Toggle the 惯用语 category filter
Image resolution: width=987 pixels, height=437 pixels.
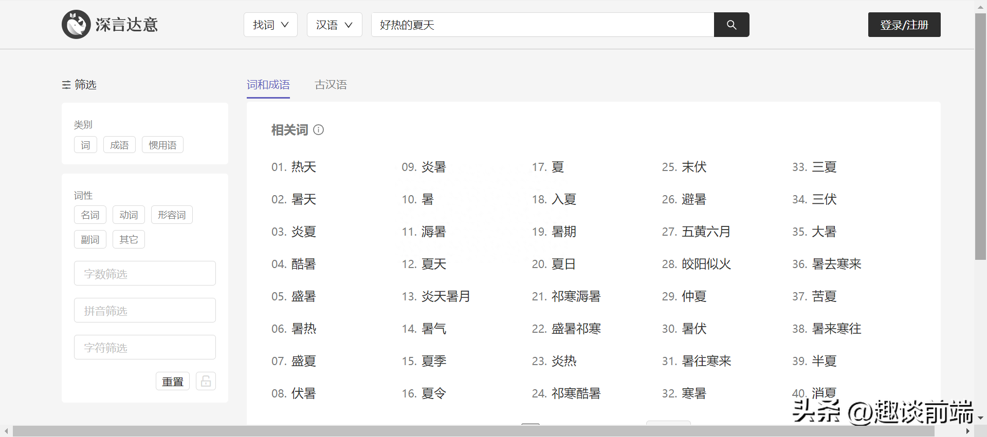click(162, 145)
